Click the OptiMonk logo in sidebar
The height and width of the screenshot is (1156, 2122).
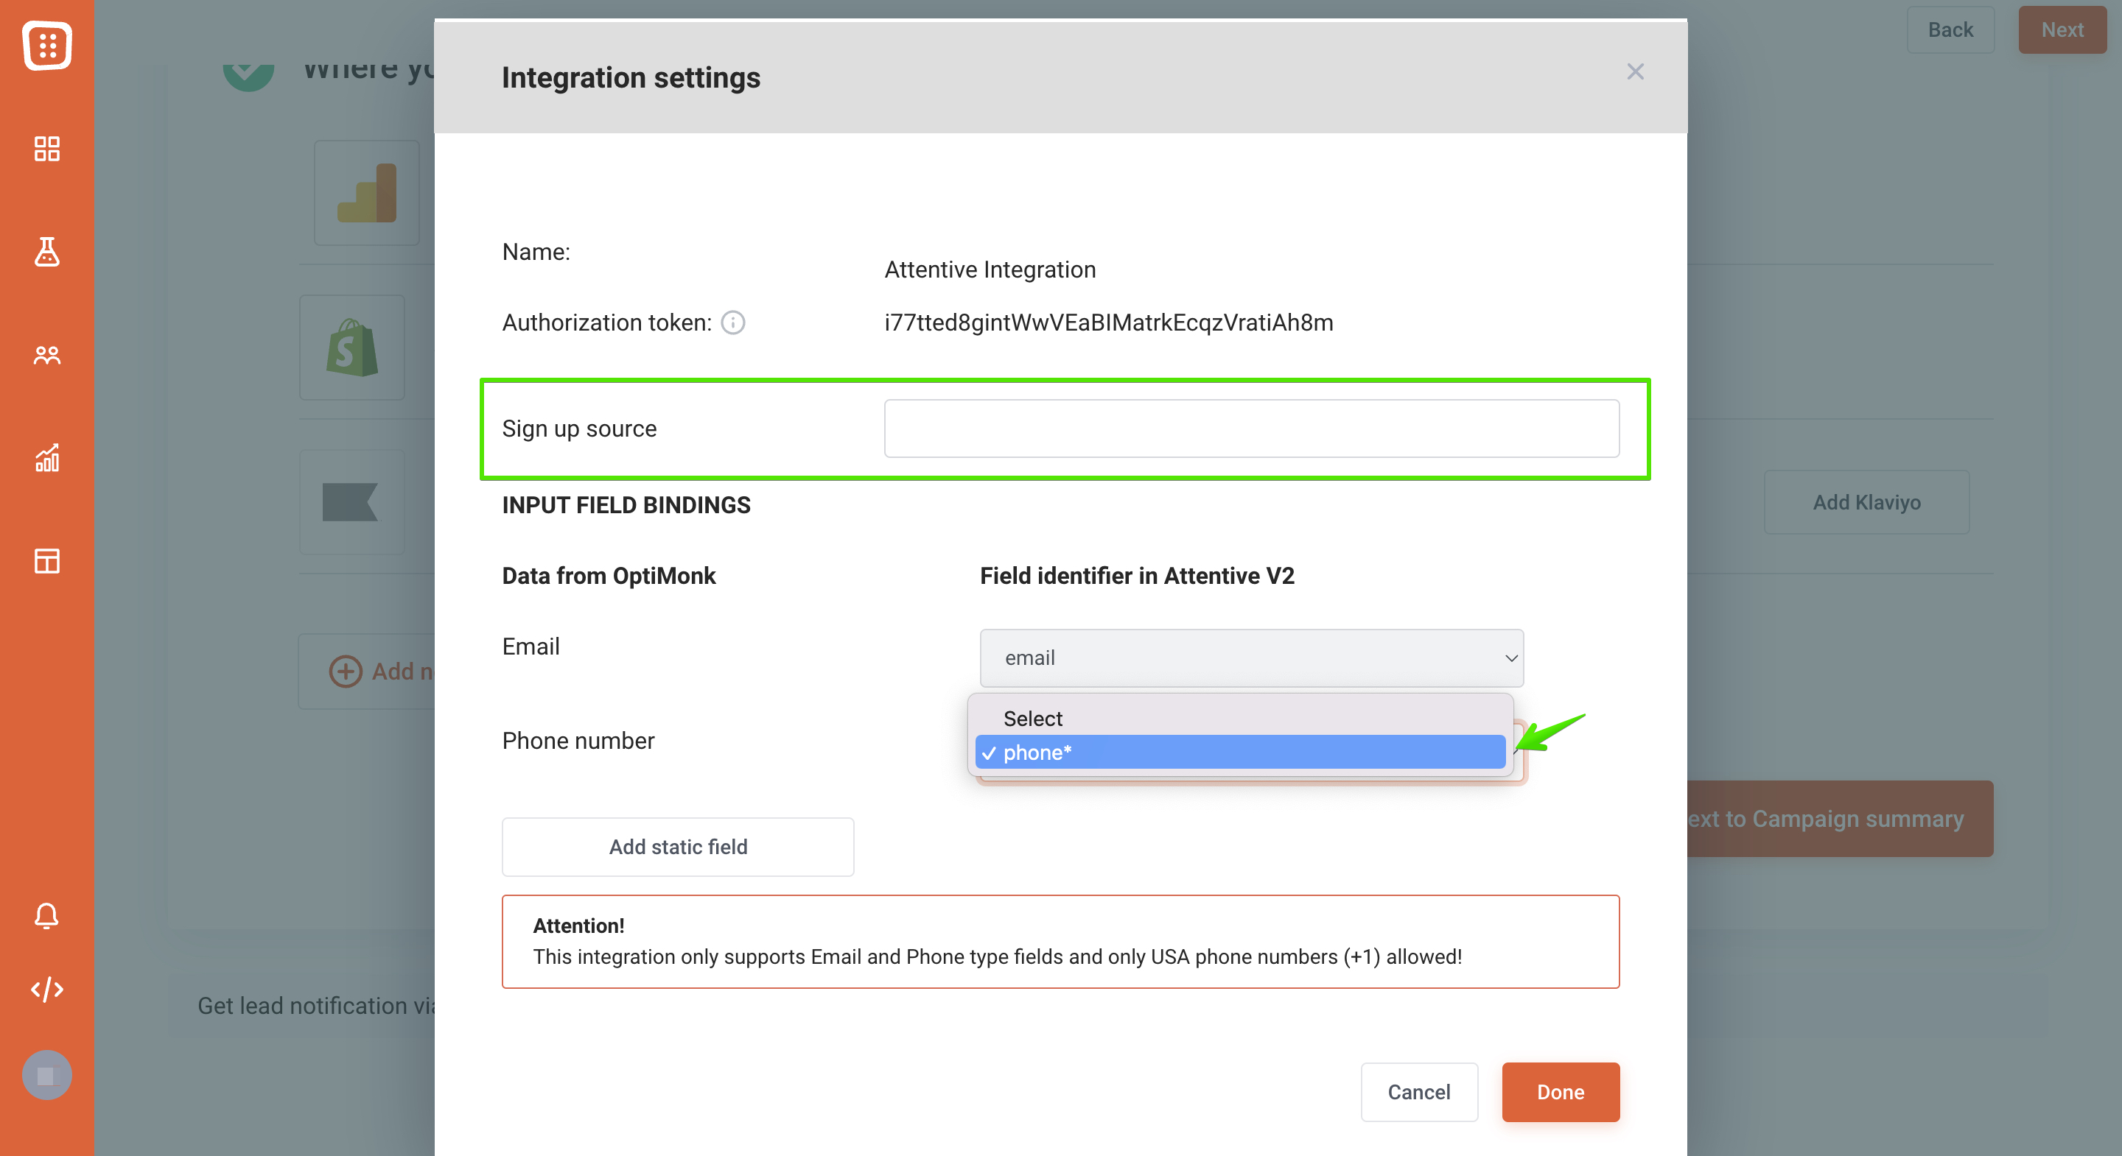47,46
